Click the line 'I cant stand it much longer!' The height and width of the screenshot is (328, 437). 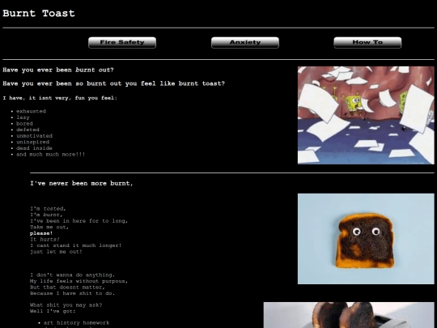tap(76, 245)
